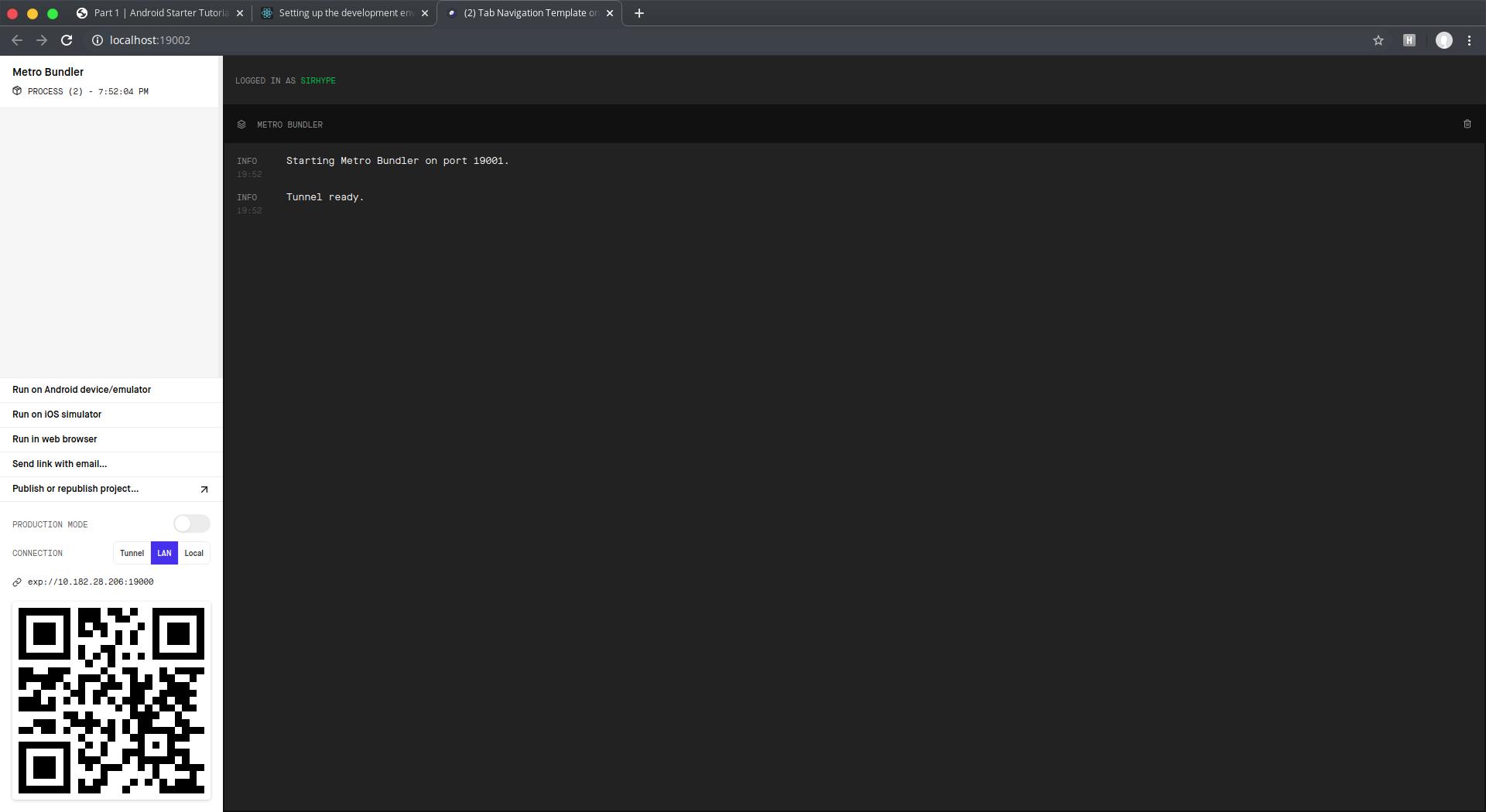Open the Chrome profile avatar
The height and width of the screenshot is (812, 1486).
click(1444, 40)
